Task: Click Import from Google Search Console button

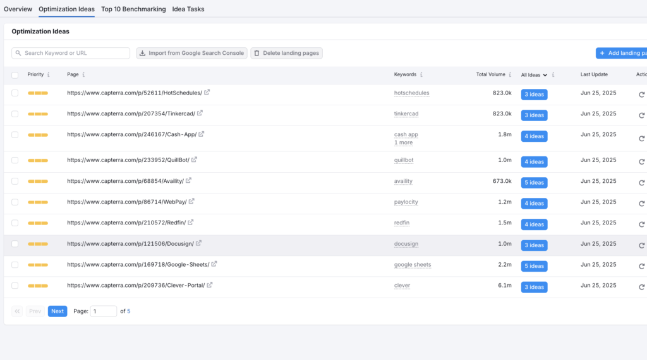Action: pyautogui.click(x=192, y=53)
